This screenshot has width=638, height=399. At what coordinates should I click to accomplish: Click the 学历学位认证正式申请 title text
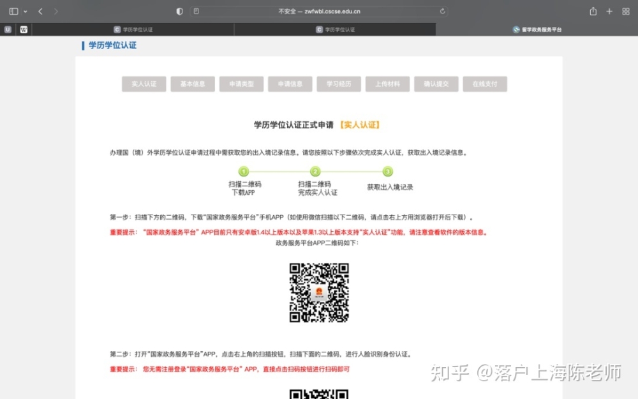293,125
